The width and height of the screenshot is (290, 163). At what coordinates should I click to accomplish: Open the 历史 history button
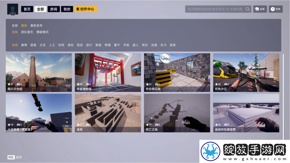click(275, 9)
